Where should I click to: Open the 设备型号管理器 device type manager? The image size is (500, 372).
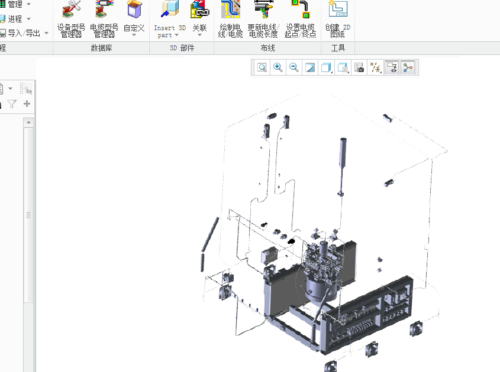pyautogui.click(x=71, y=19)
